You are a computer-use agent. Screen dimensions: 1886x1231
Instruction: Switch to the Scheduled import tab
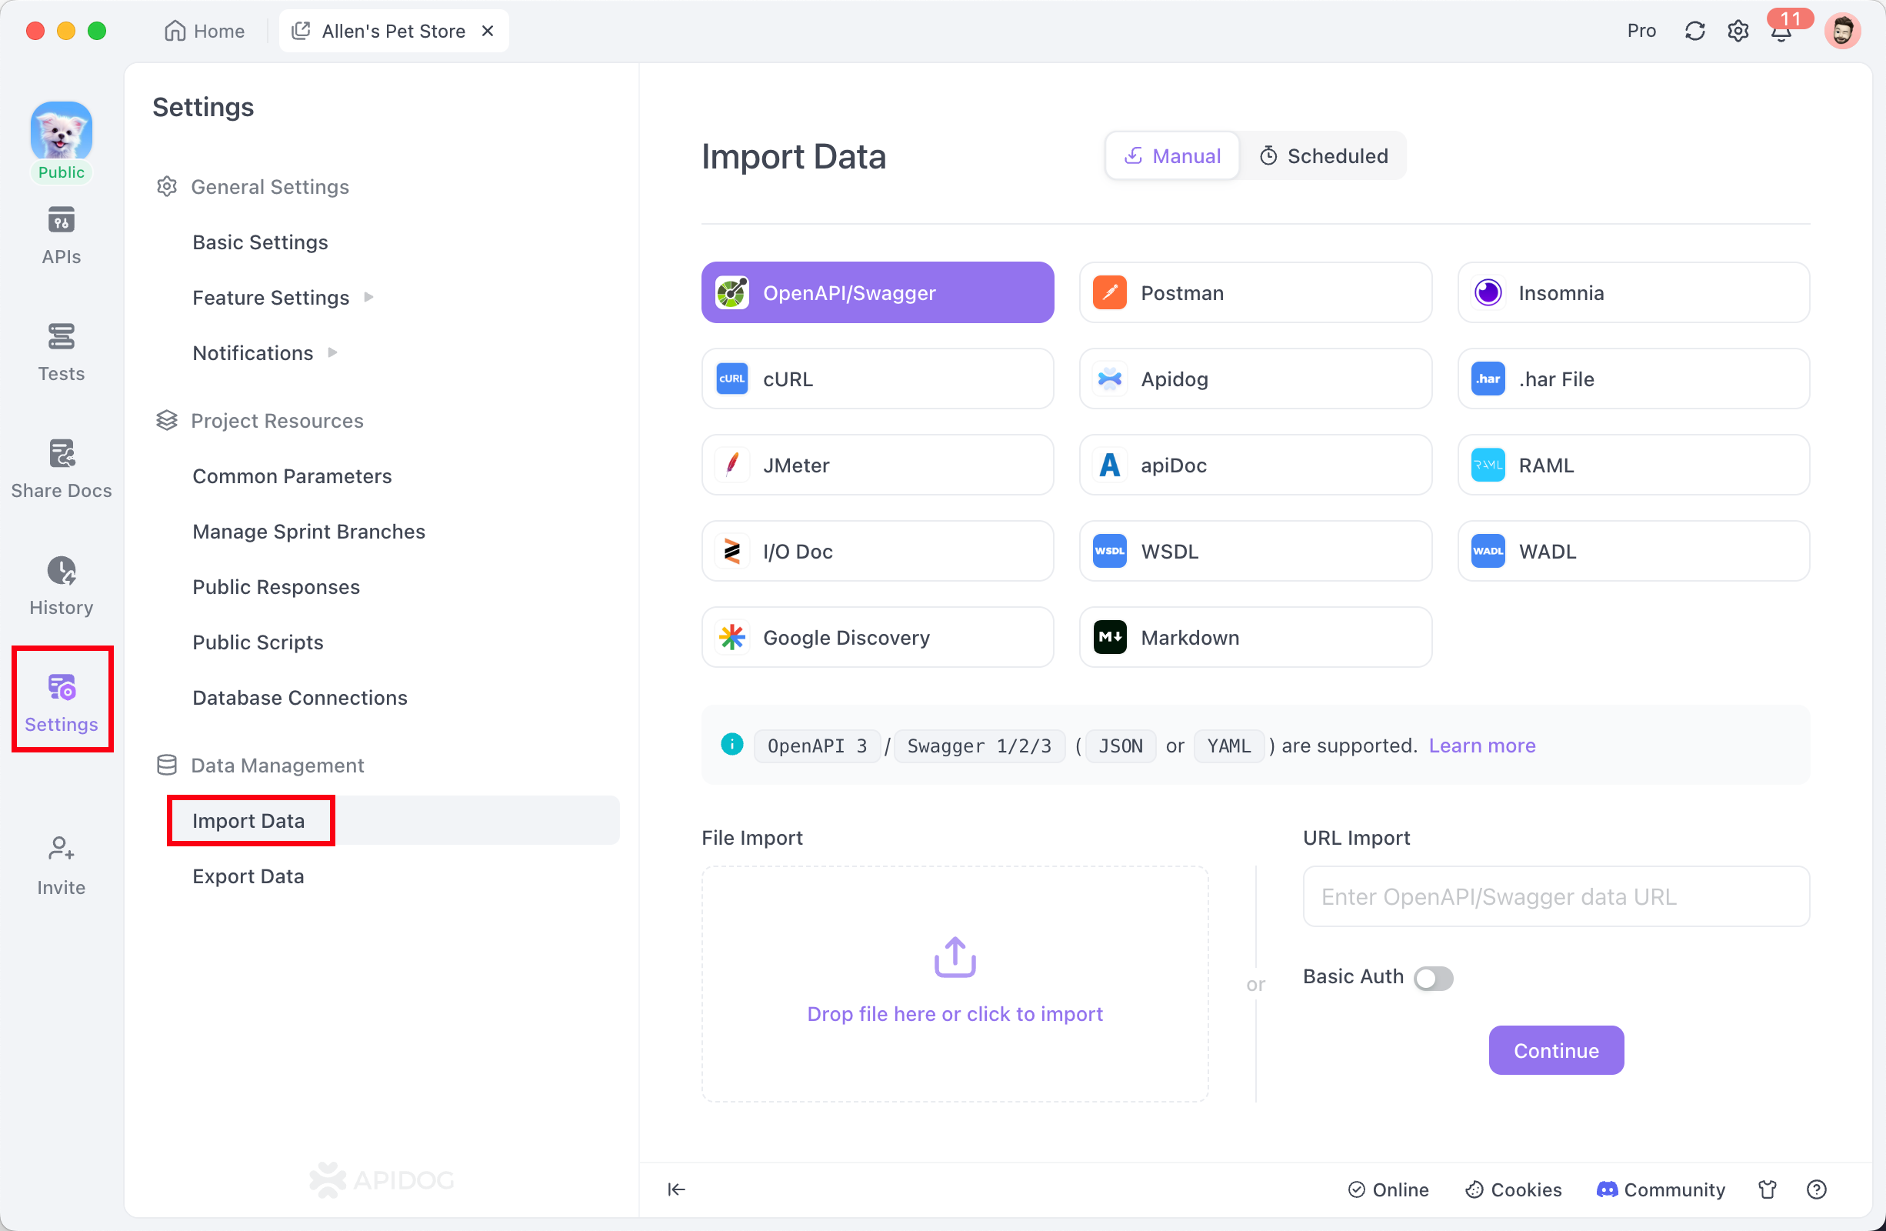(x=1324, y=155)
